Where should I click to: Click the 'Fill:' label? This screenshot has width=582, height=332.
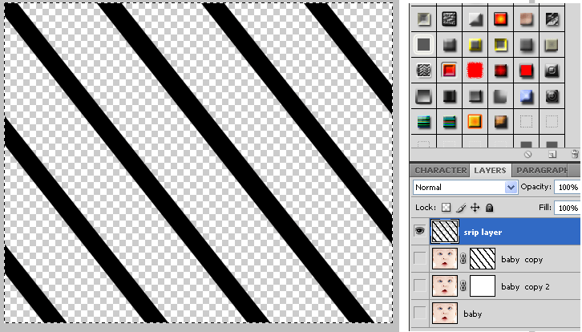tap(545, 207)
